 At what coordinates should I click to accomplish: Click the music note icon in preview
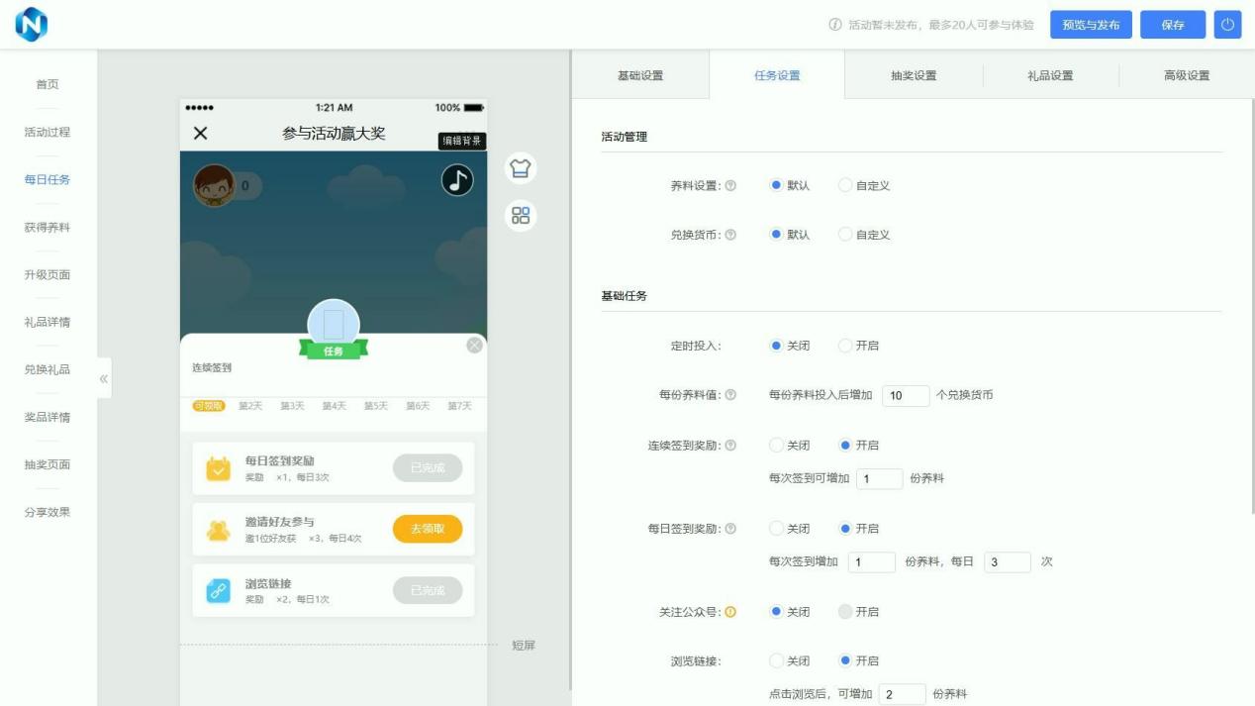[456, 180]
